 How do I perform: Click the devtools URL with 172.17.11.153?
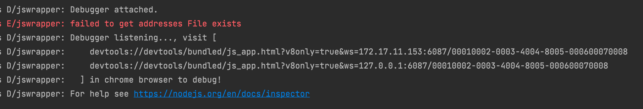(358, 52)
